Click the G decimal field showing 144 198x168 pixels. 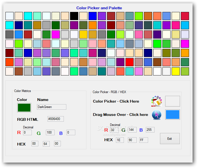132,130
